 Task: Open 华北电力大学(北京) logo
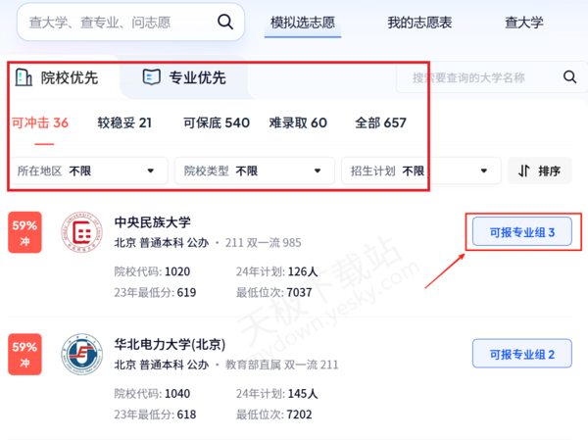(81, 355)
